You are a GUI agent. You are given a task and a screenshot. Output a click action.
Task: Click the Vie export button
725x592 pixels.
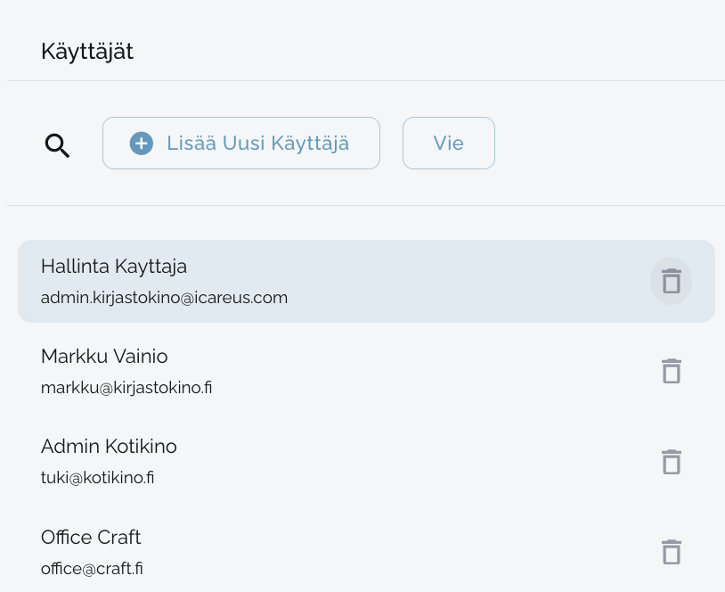pyautogui.click(x=448, y=143)
